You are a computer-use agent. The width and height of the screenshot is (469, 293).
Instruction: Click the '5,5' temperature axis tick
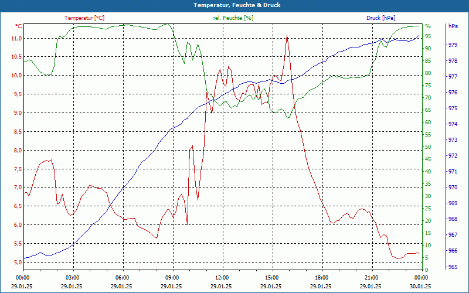[18, 243]
